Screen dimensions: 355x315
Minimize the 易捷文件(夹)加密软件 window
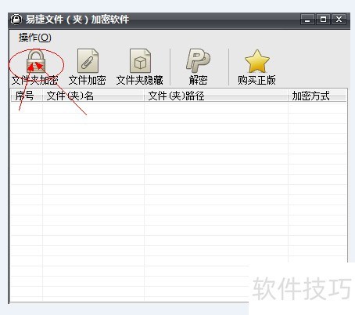pos(307,20)
